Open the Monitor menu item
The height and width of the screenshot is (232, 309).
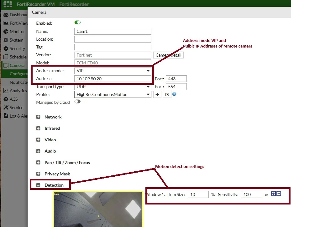(14, 32)
